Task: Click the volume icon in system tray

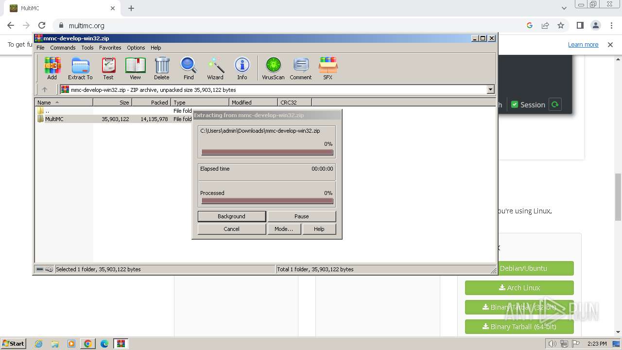Action: tap(553, 344)
